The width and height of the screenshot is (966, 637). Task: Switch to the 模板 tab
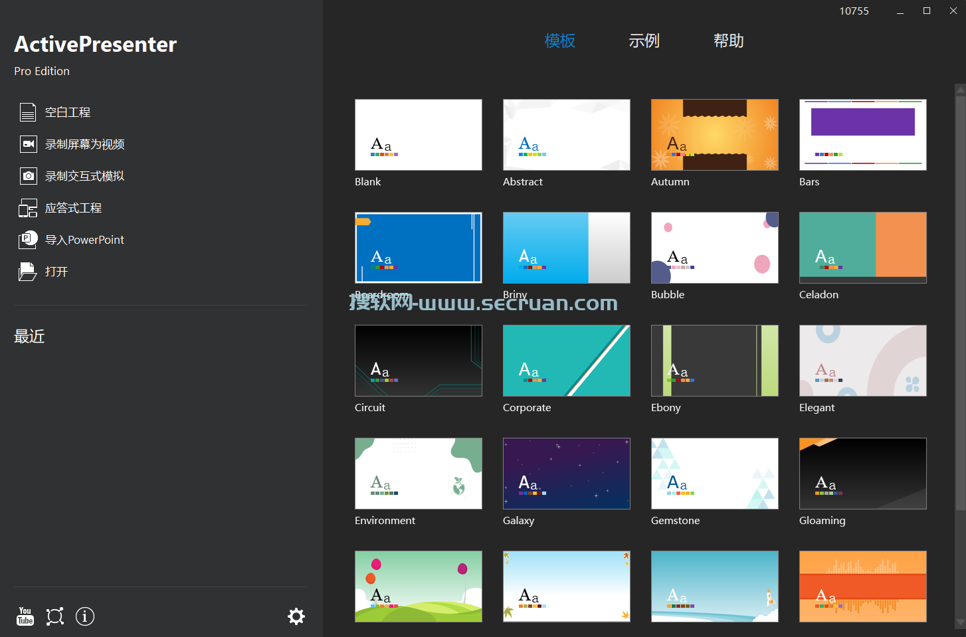[x=560, y=41]
